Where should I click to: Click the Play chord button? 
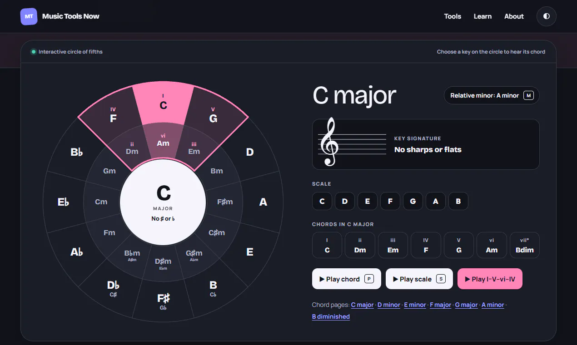tap(347, 279)
